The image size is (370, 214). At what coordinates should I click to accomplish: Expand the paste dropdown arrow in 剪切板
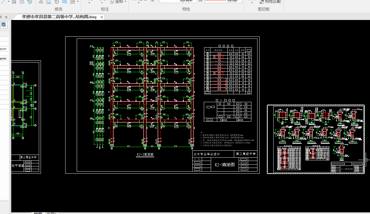(x=251, y=3)
